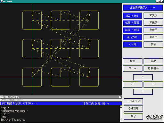Open ファイル menu in message window
Viewport: 164px width, 123px height.
coord(4,100)
